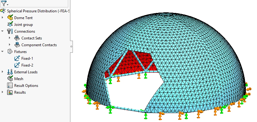The image size is (257, 122).
Task: Expand the Contact Sets node
Action: [10, 38]
